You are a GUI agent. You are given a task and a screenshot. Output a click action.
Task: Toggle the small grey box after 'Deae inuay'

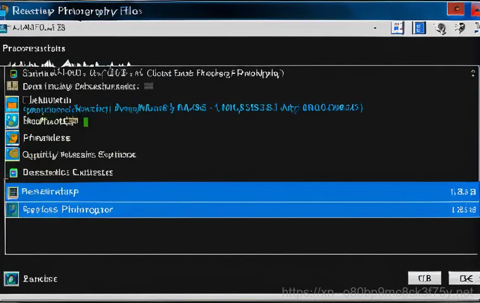149,86
